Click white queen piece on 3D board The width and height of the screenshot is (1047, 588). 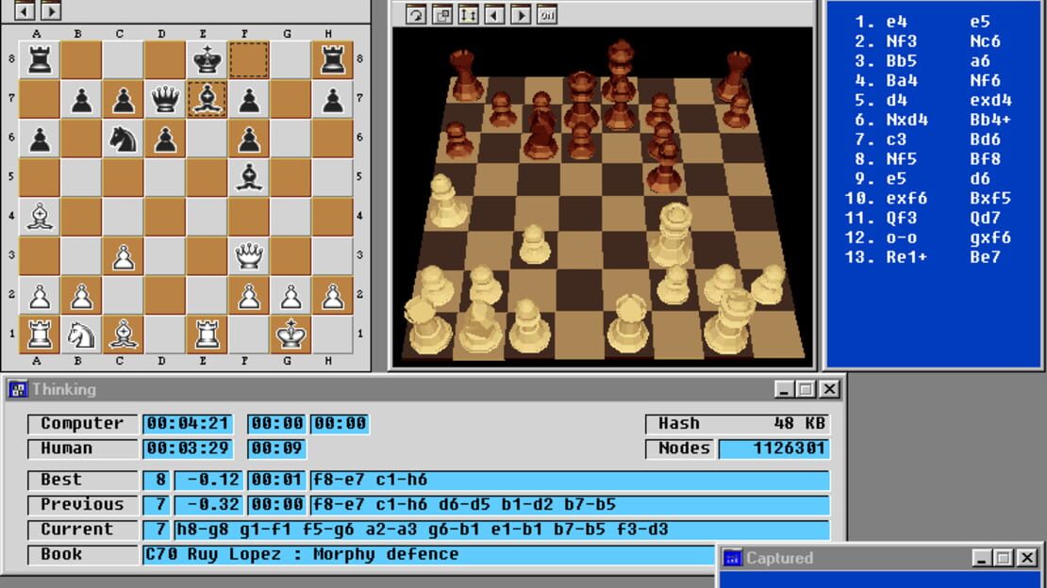[x=673, y=237]
